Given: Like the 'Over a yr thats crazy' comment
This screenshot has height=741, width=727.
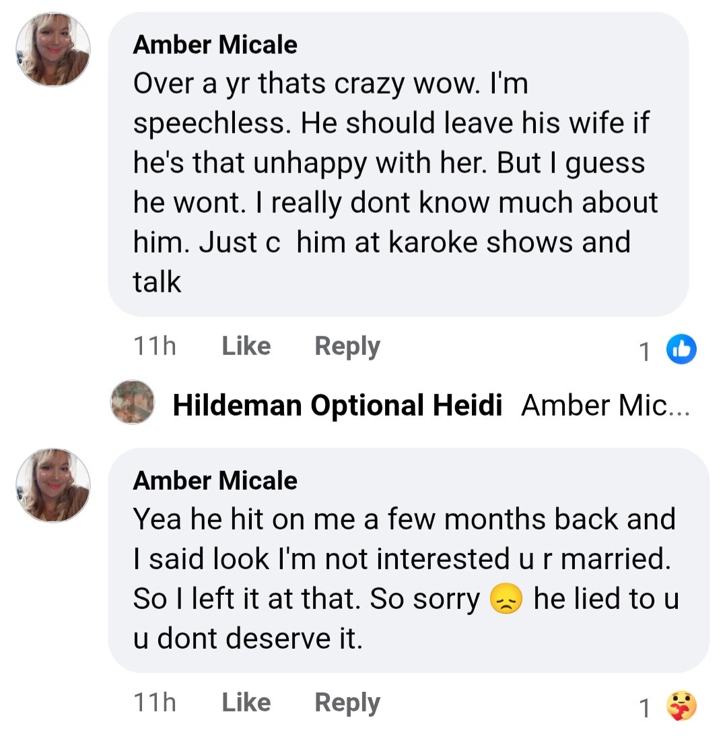Looking at the screenshot, I should click(246, 346).
